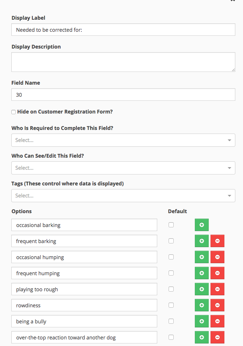
Task: Add option after 'occasional humping' row
Action: coord(201,257)
